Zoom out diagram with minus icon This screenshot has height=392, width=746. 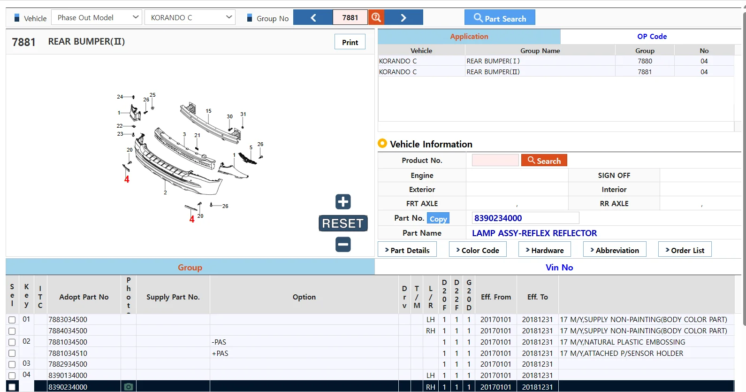point(343,244)
